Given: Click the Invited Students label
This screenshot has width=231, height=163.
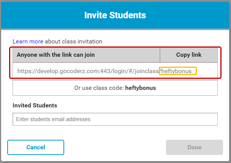Looking at the screenshot, I should (x=35, y=105).
